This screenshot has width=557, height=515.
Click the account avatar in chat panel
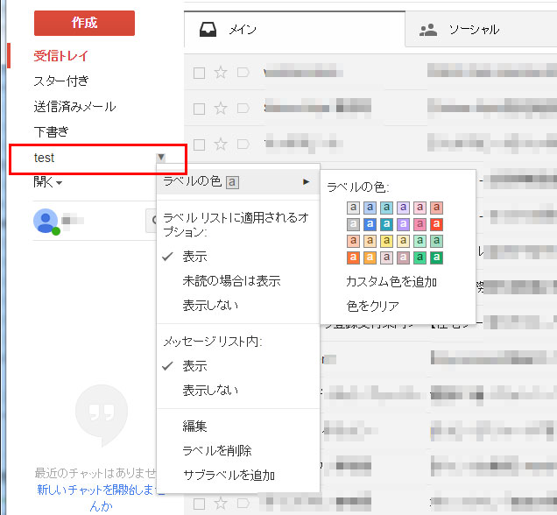coord(46,221)
